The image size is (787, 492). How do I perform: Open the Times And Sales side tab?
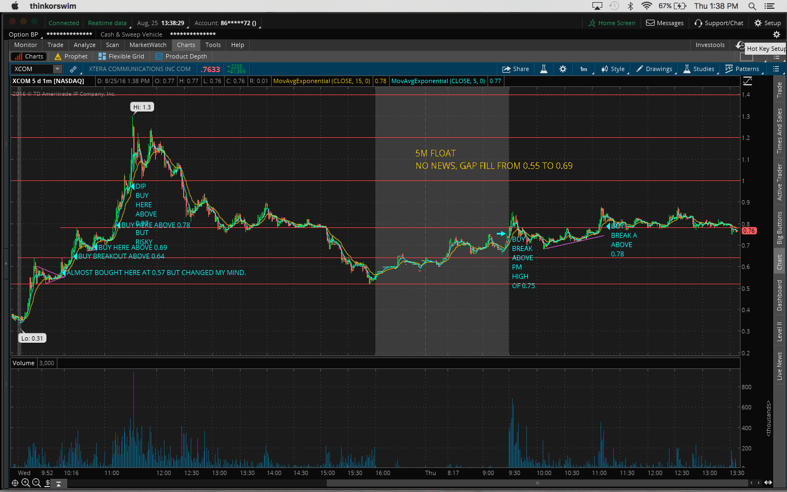pos(780,131)
